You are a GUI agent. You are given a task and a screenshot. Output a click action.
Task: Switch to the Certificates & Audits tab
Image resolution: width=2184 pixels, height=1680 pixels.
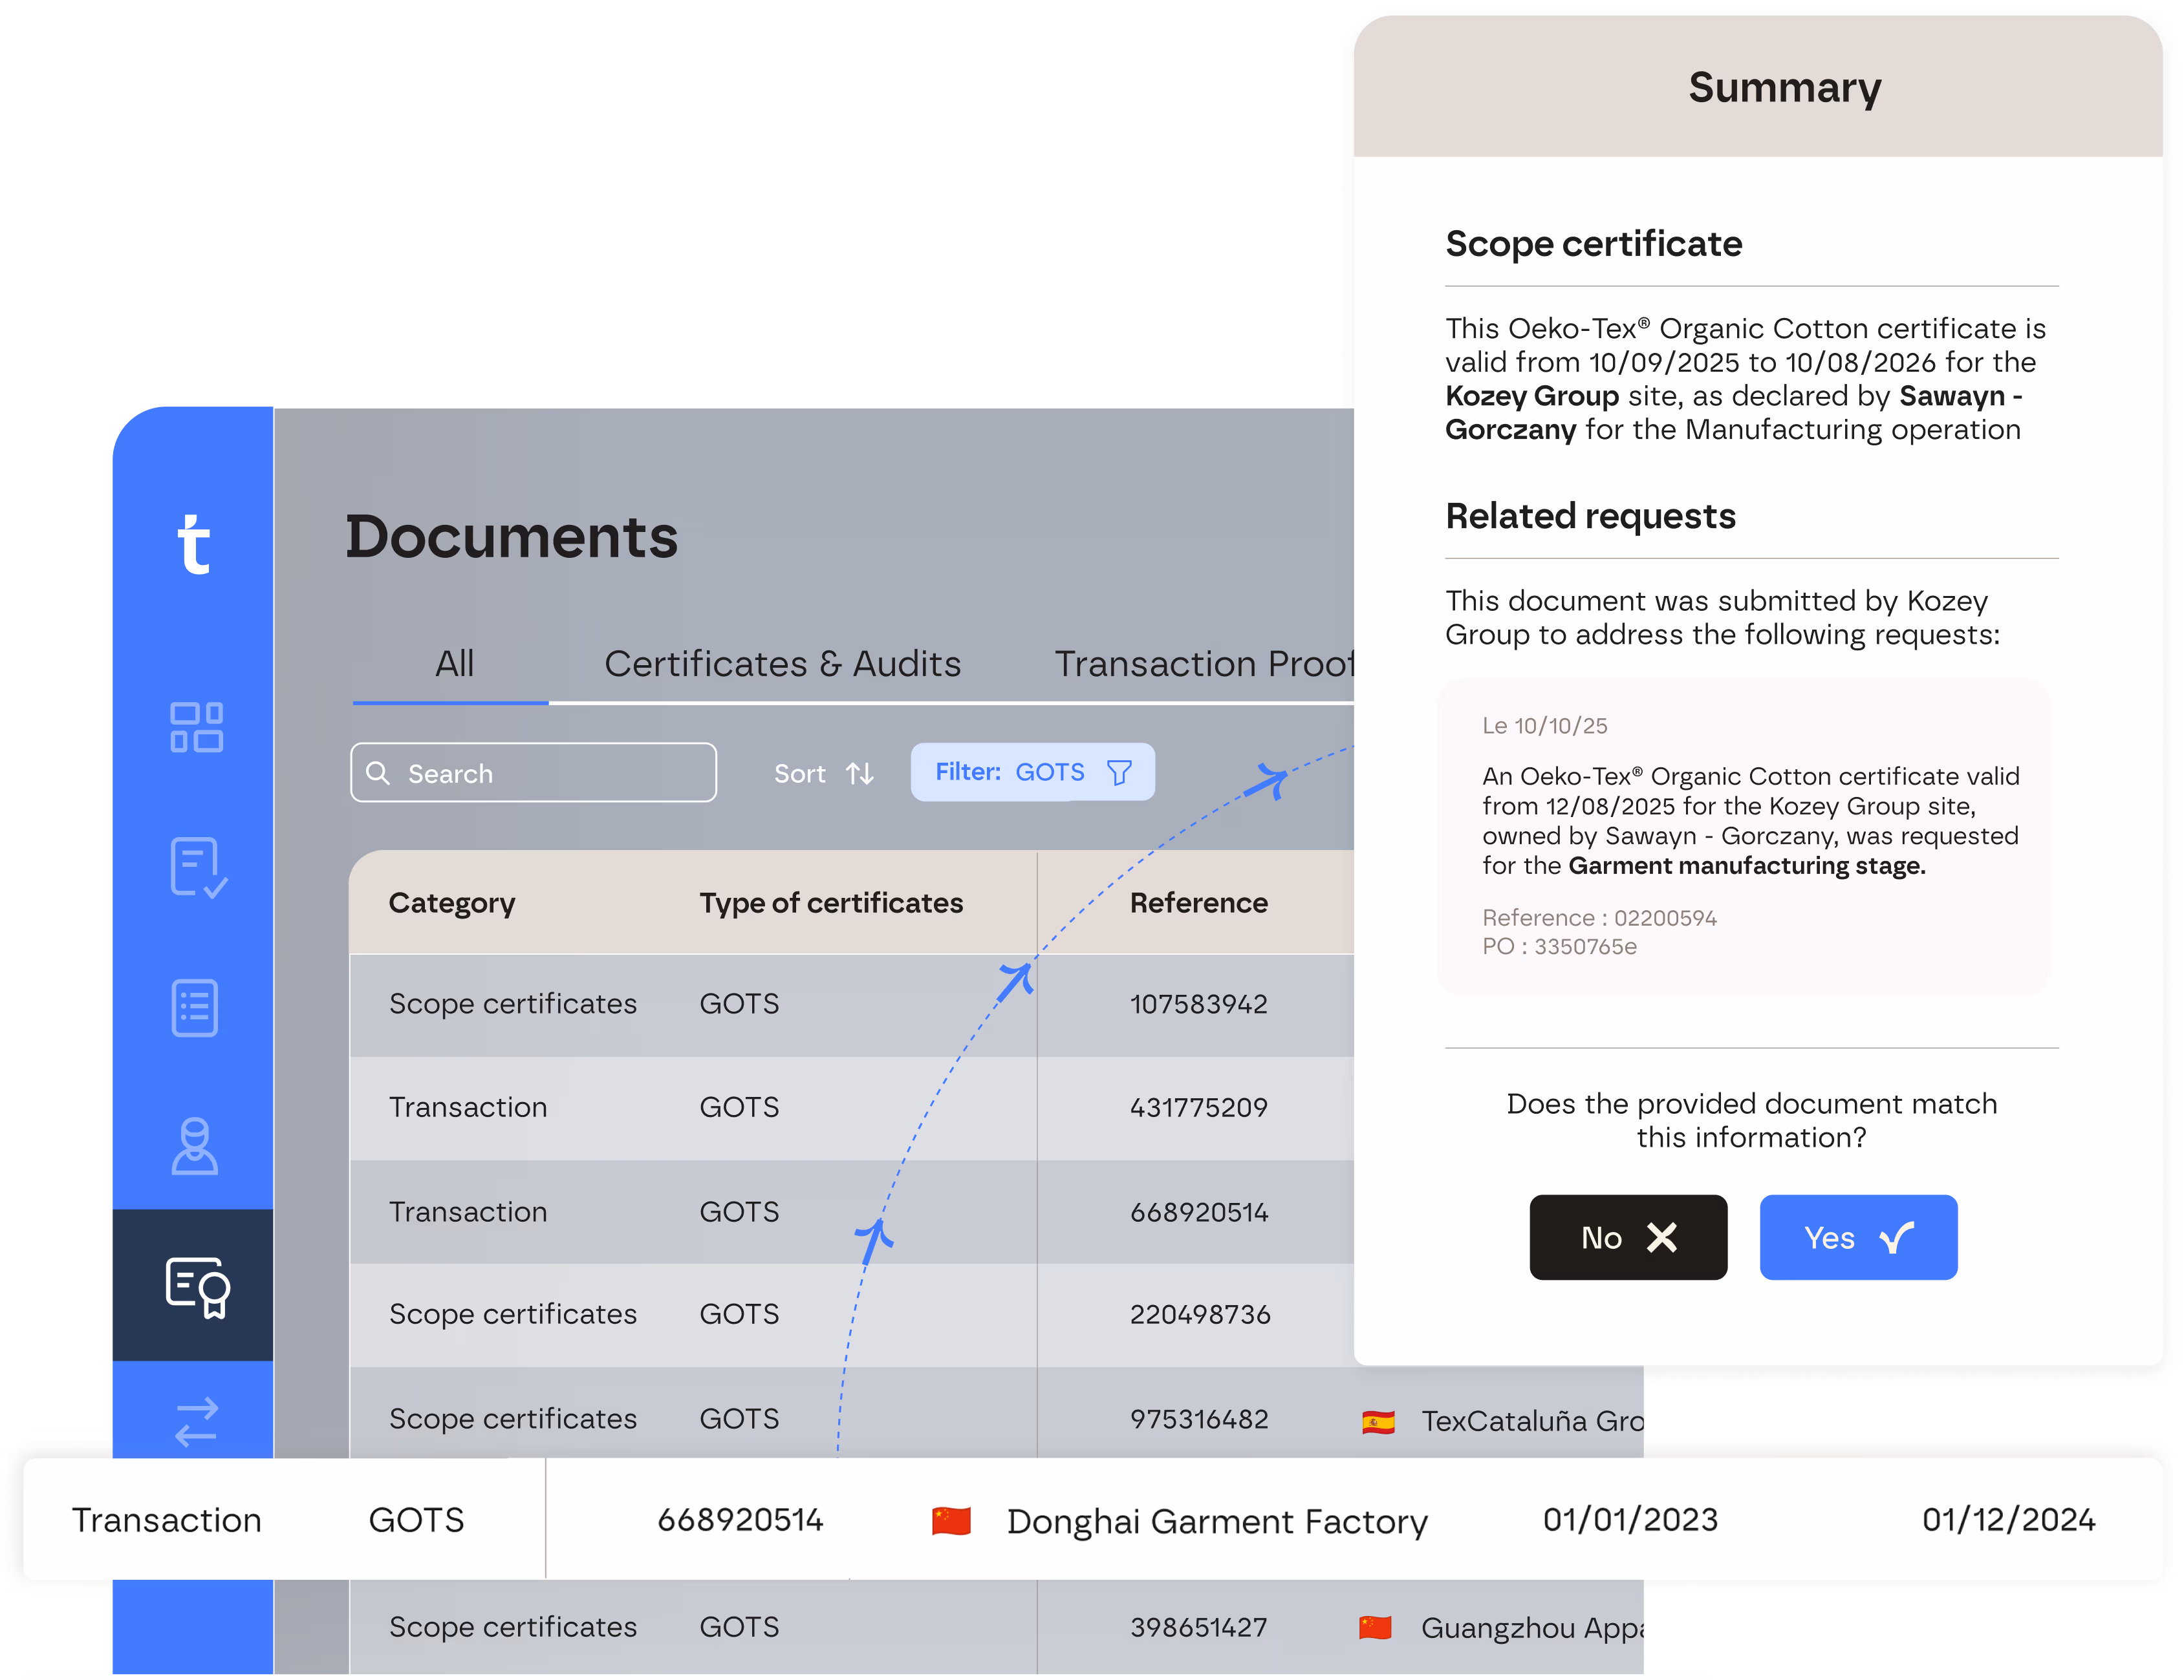783,664
